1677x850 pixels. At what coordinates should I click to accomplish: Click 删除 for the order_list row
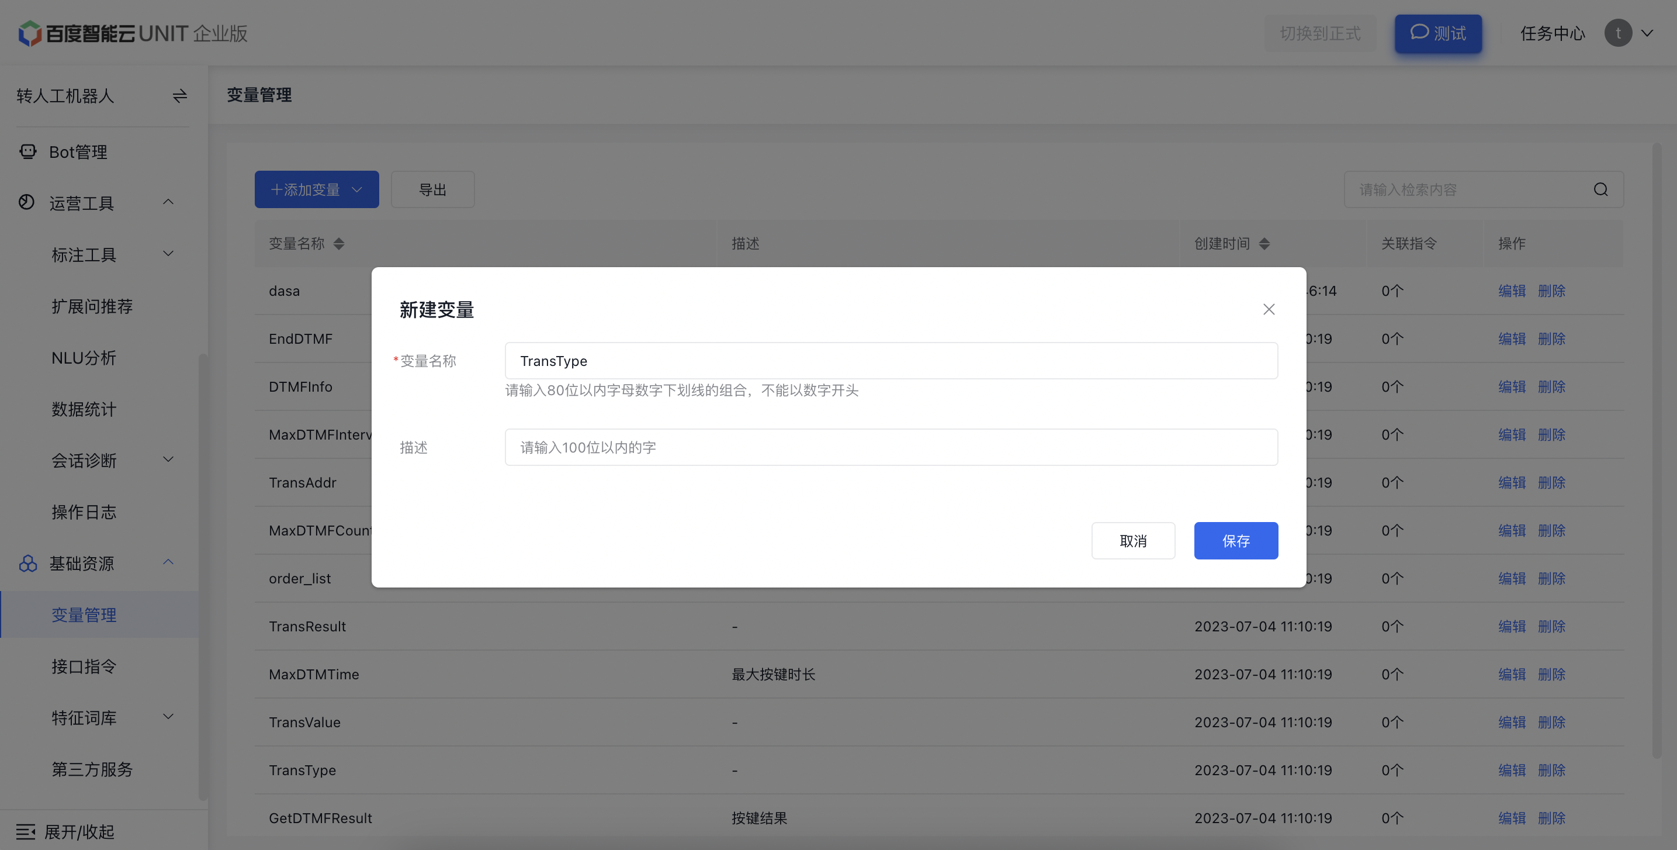[x=1551, y=578]
